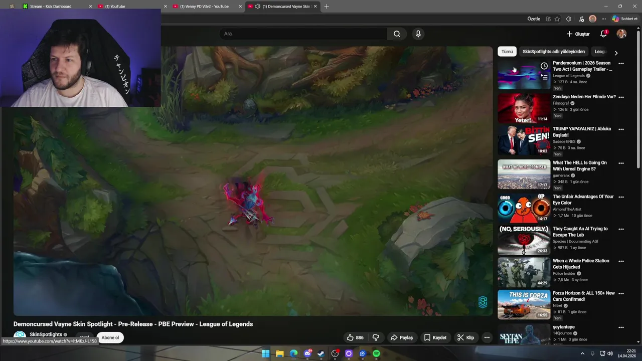Click the YouTube search magnifier button

tap(397, 34)
